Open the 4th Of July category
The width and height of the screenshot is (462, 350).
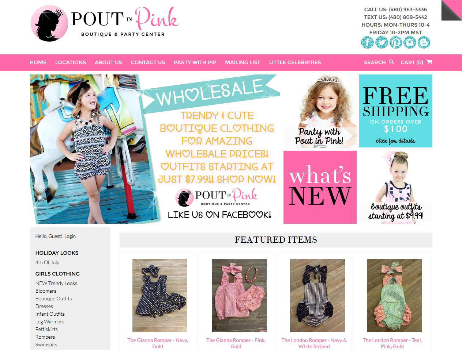coord(47,262)
